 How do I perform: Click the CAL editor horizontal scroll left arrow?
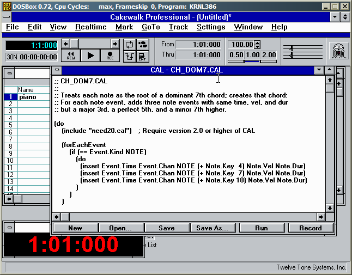(x=57, y=217)
